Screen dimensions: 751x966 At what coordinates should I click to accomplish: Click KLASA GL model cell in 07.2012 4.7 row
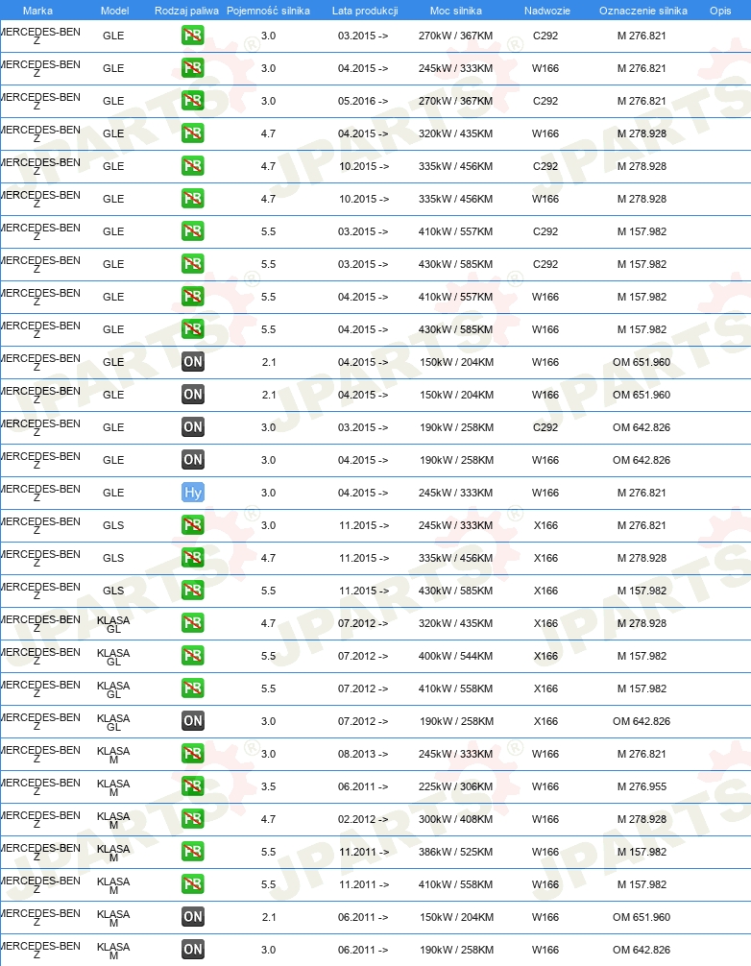tap(113, 624)
